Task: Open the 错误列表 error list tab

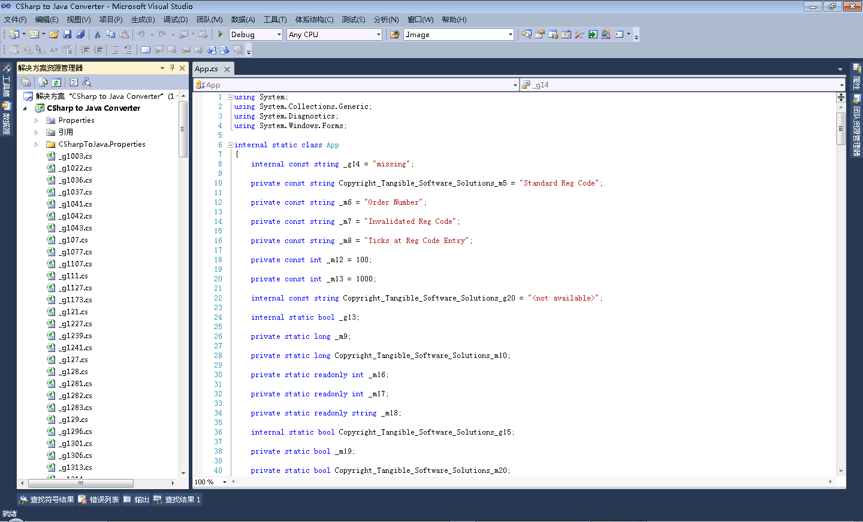Action: pos(99,499)
